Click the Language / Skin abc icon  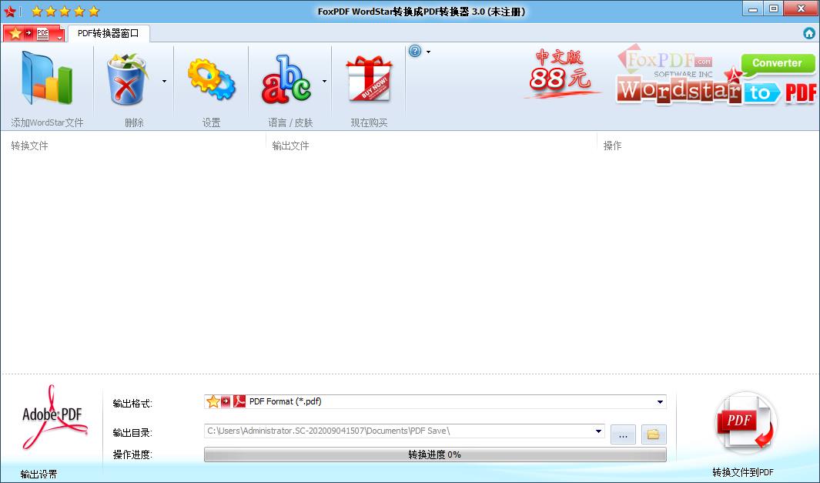coord(286,79)
